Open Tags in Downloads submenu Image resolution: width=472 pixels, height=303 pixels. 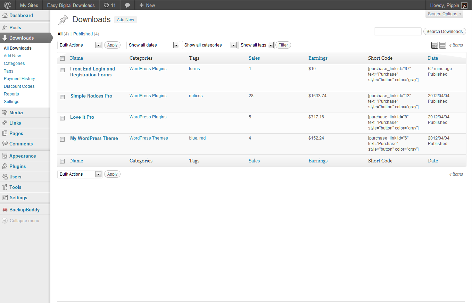click(9, 71)
